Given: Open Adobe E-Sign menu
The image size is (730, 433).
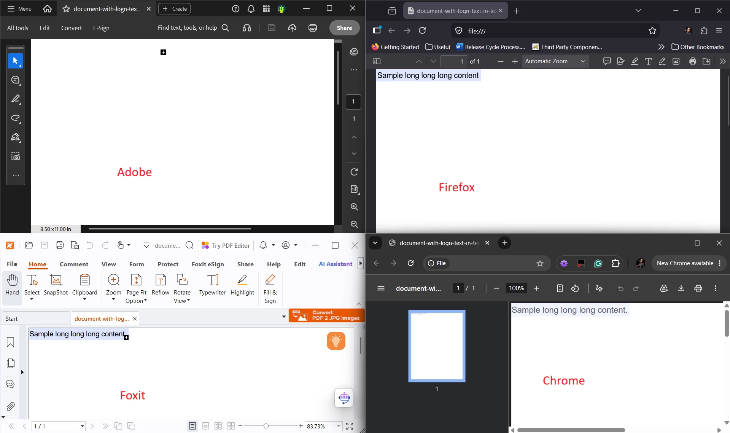Looking at the screenshot, I should pyautogui.click(x=101, y=28).
